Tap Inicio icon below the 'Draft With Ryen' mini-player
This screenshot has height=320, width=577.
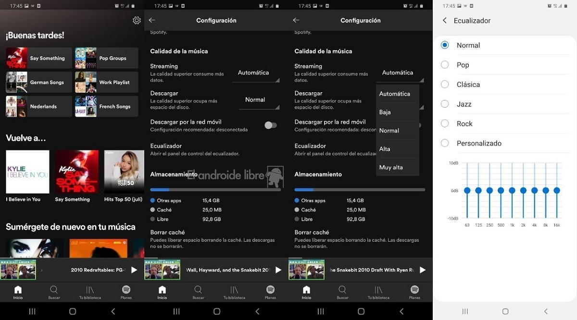306,292
